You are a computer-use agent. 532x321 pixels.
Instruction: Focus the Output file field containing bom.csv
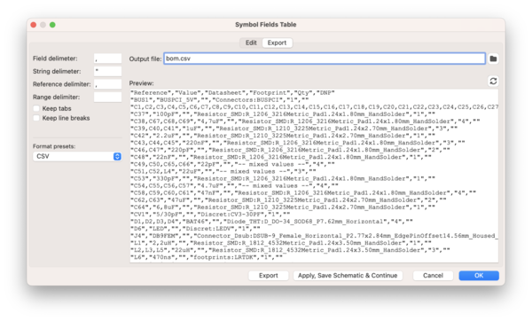[x=325, y=59]
